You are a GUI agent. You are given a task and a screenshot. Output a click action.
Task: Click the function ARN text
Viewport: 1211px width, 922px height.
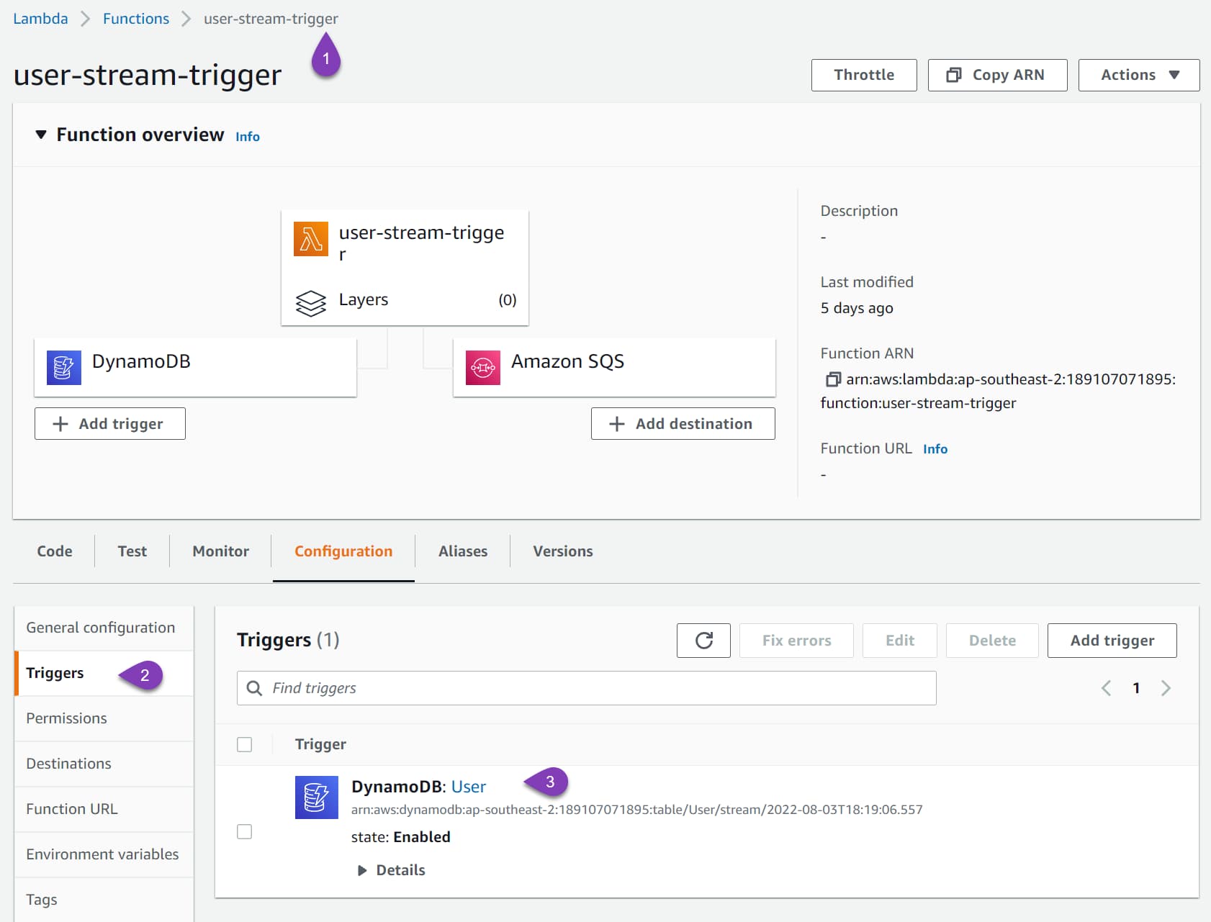(x=998, y=391)
